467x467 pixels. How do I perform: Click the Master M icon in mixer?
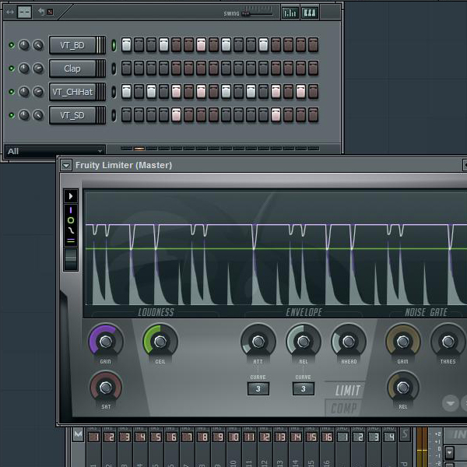click(x=78, y=434)
